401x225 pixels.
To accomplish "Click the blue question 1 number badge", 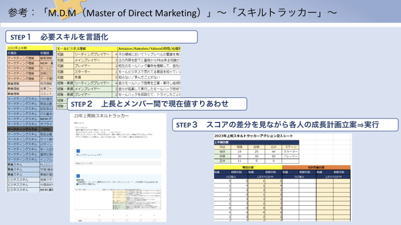I will tap(78, 152).
